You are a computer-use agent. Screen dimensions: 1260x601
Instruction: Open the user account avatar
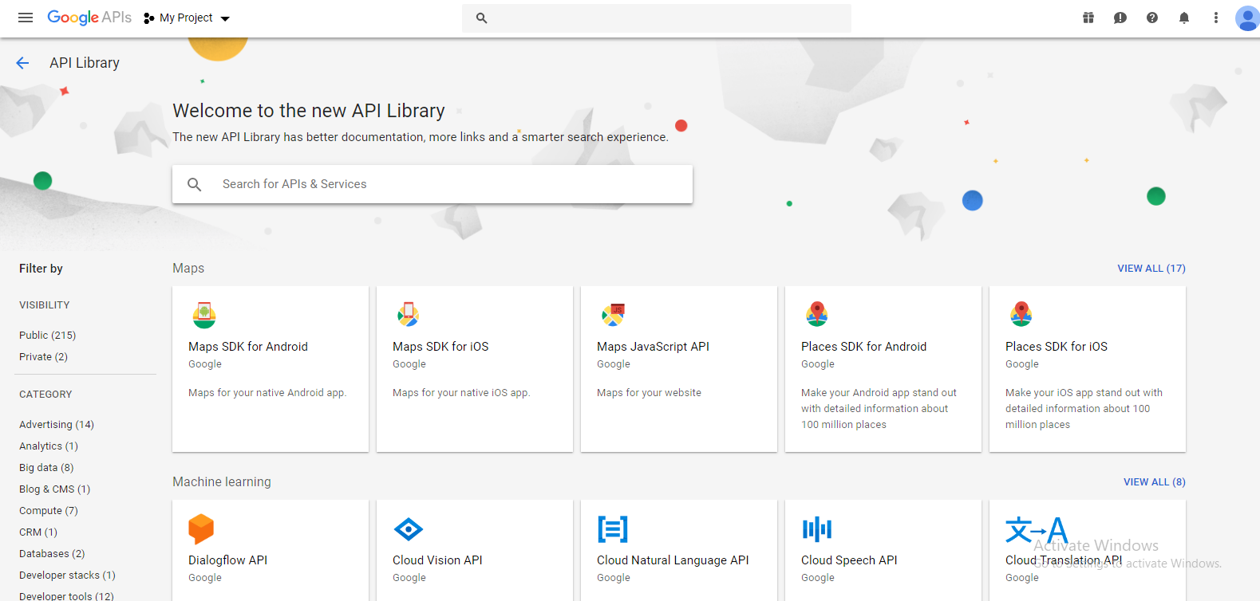pos(1247,18)
